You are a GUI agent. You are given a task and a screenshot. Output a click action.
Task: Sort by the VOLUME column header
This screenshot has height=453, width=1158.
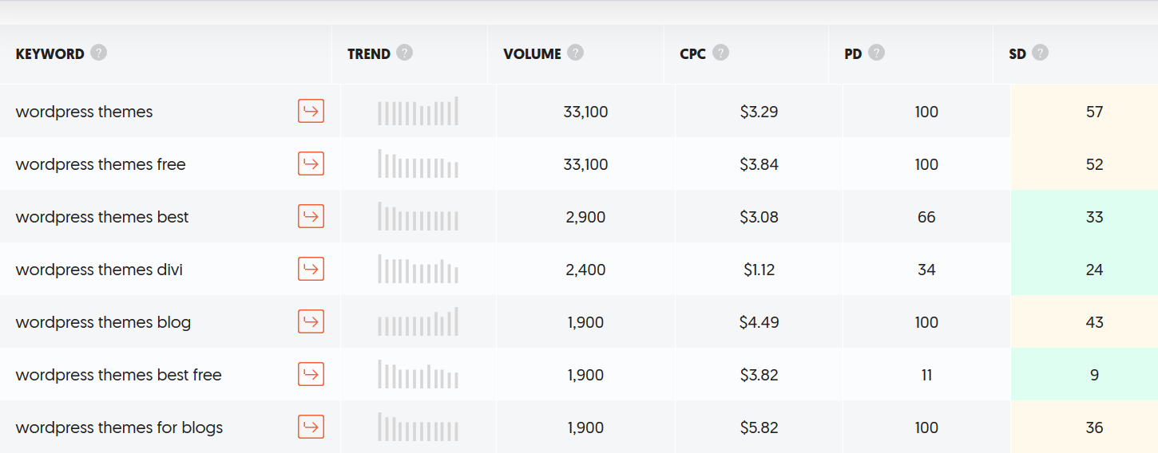pyautogui.click(x=533, y=54)
